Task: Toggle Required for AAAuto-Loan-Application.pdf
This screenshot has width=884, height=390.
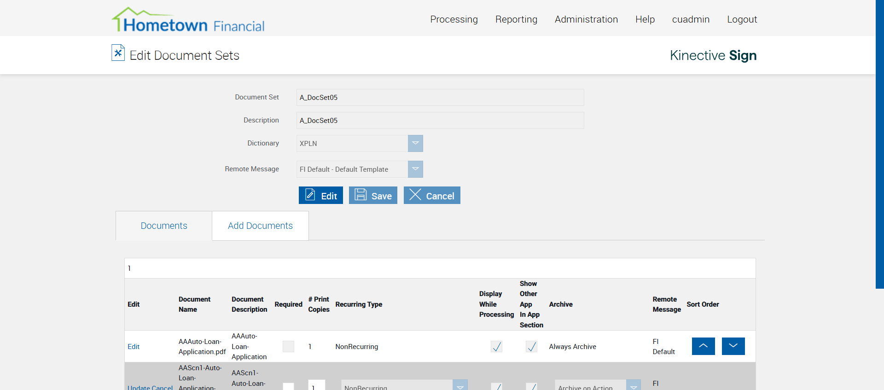Action: click(288, 346)
